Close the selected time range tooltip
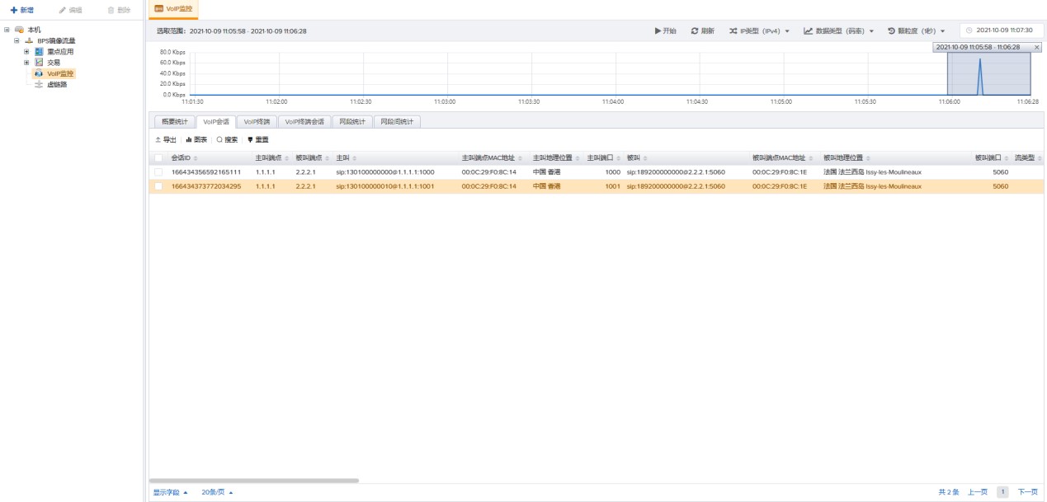Viewport: 1047px width, 502px height. [1037, 47]
